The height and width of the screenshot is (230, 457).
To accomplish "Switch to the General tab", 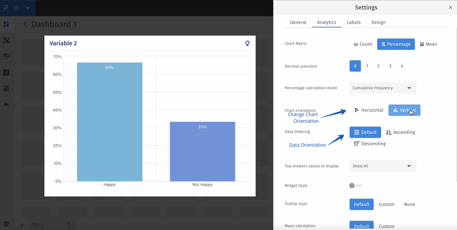I will [298, 22].
